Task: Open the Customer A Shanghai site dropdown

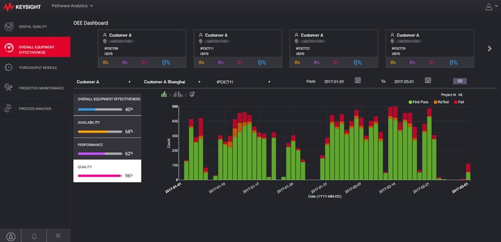Action: click(x=172, y=82)
